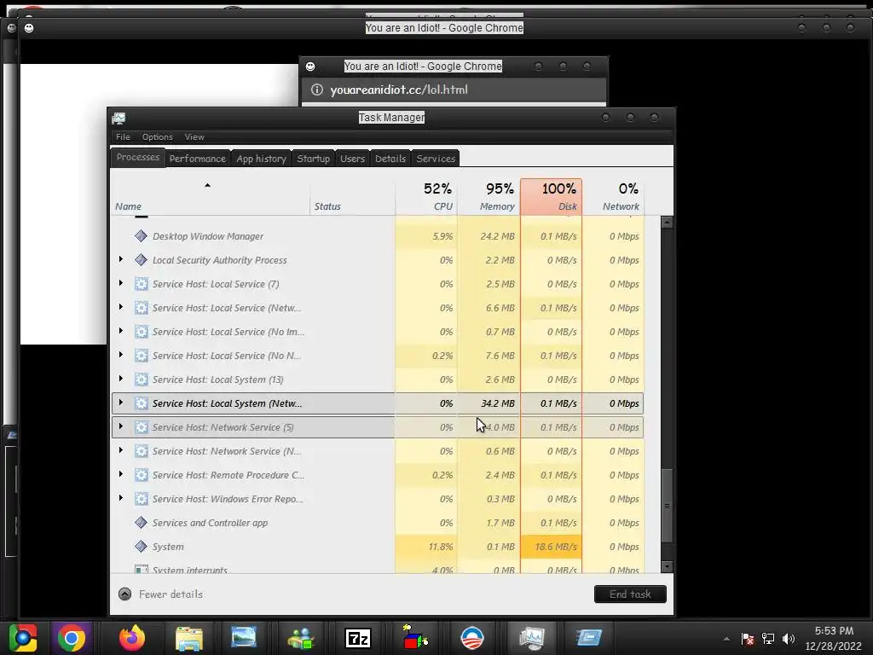Switch to the App history tab
Image resolution: width=873 pixels, height=655 pixels.
tap(261, 159)
